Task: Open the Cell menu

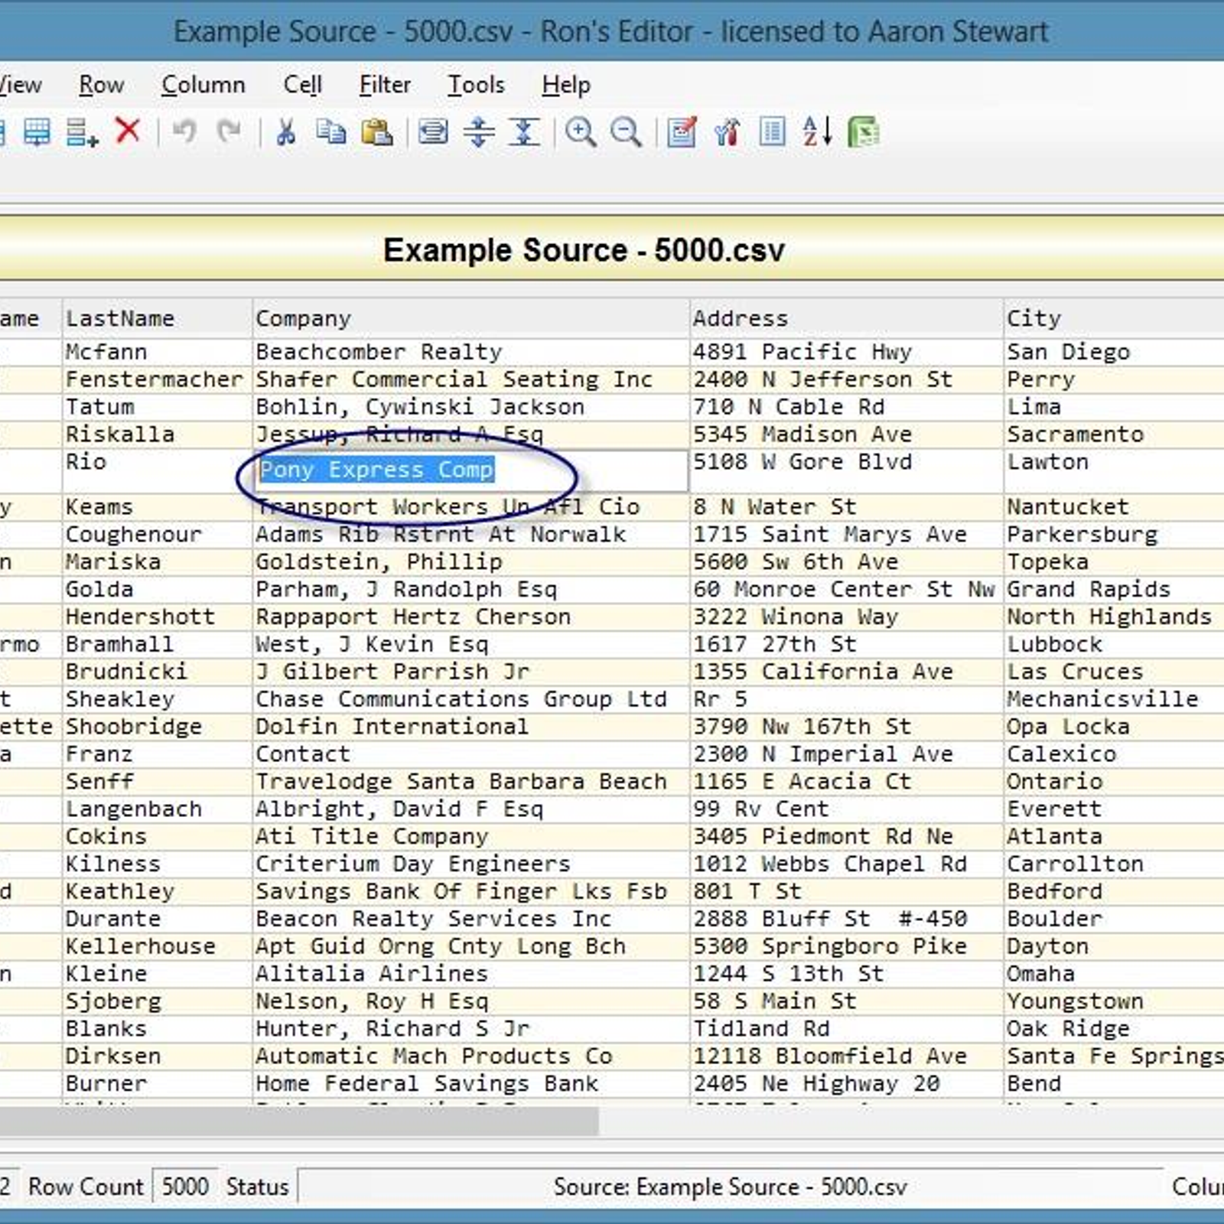Action: point(303,84)
